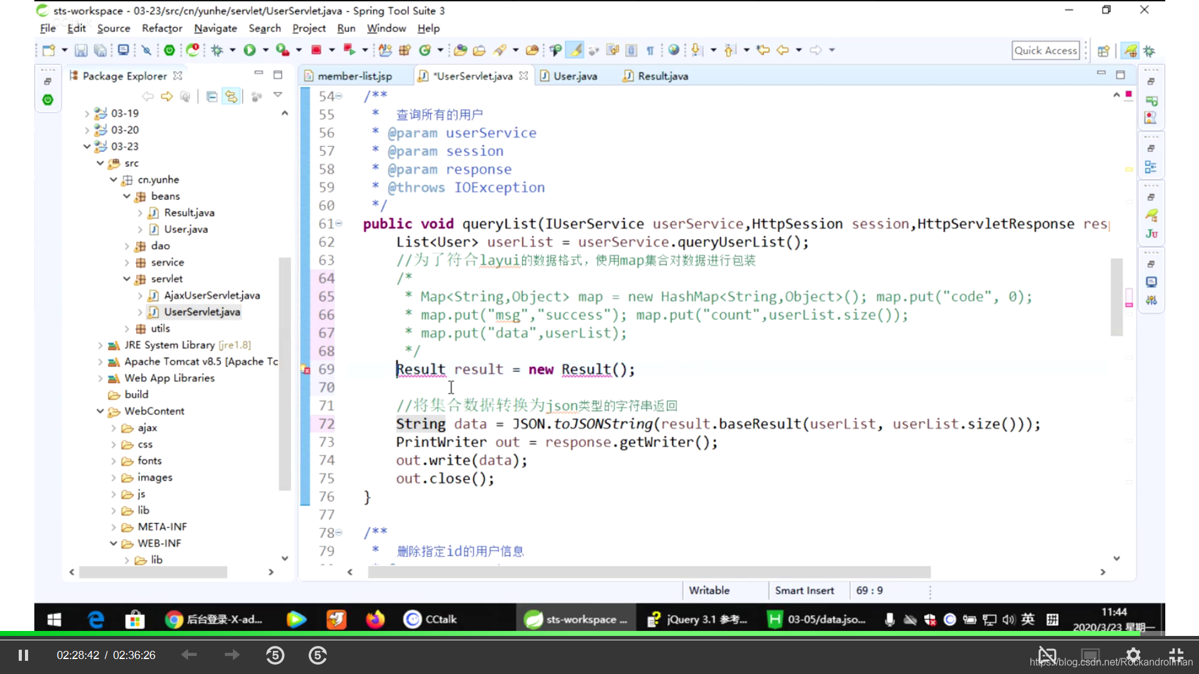Click the CCtalk taskbar item
This screenshot has width=1199, height=674.
[x=430, y=620]
